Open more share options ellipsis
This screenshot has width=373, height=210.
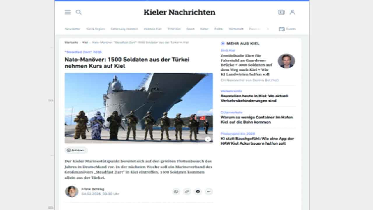coord(209,192)
